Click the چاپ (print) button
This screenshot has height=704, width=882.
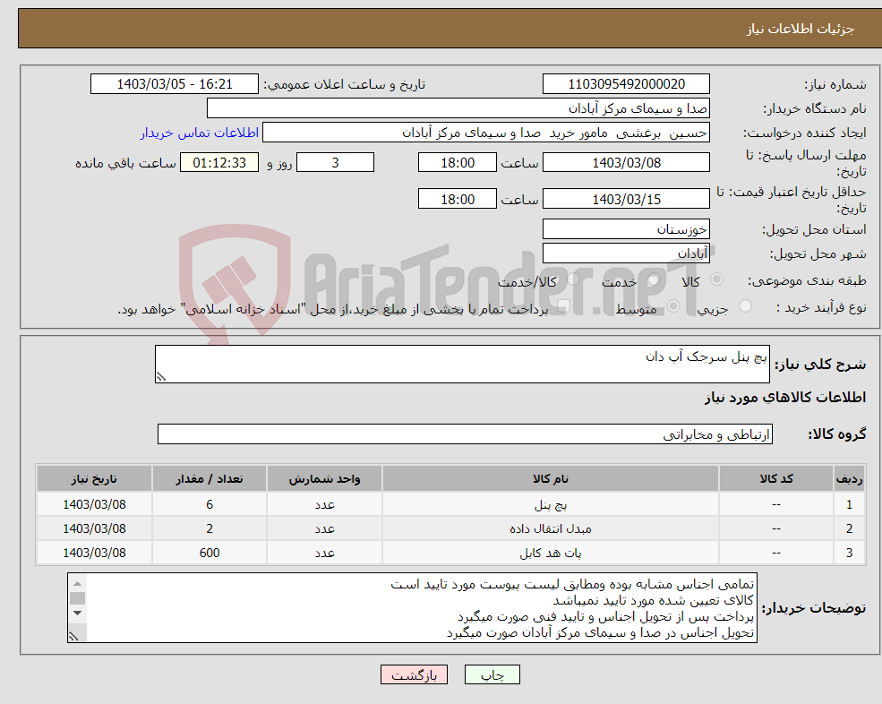[492, 674]
